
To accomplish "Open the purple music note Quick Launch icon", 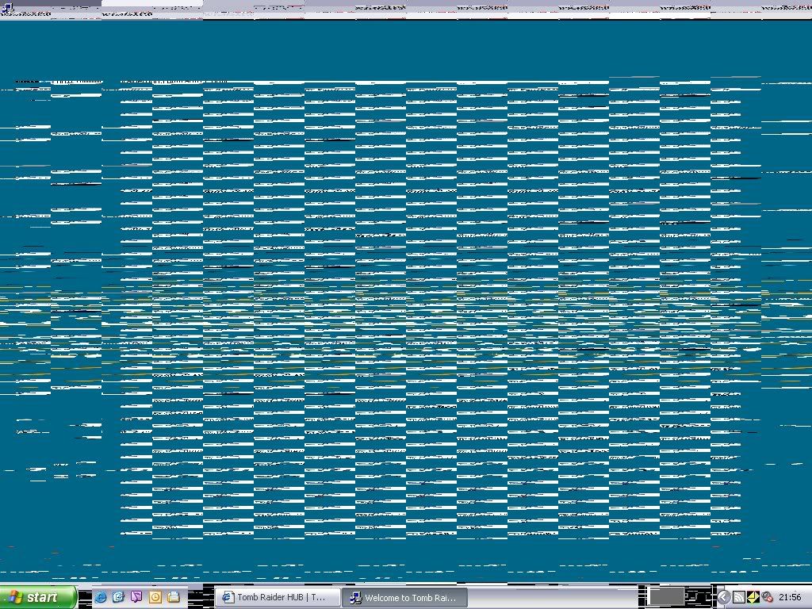I will 136,597.
